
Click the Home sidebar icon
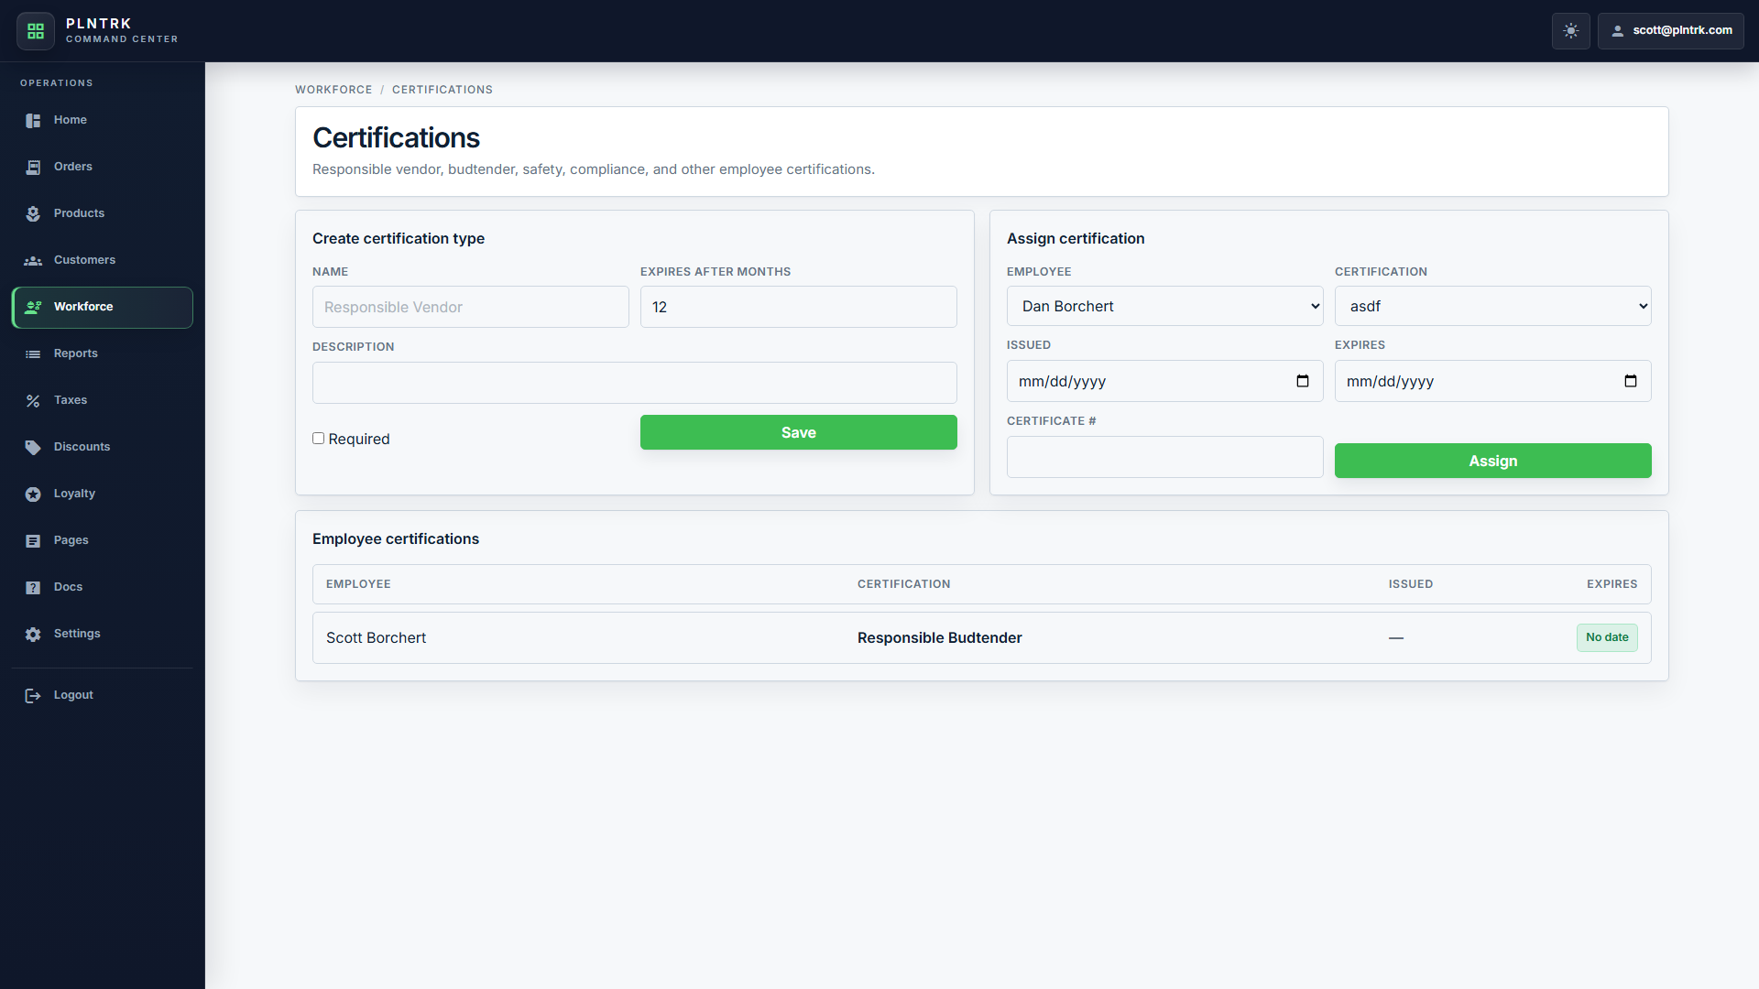pos(33,120)
